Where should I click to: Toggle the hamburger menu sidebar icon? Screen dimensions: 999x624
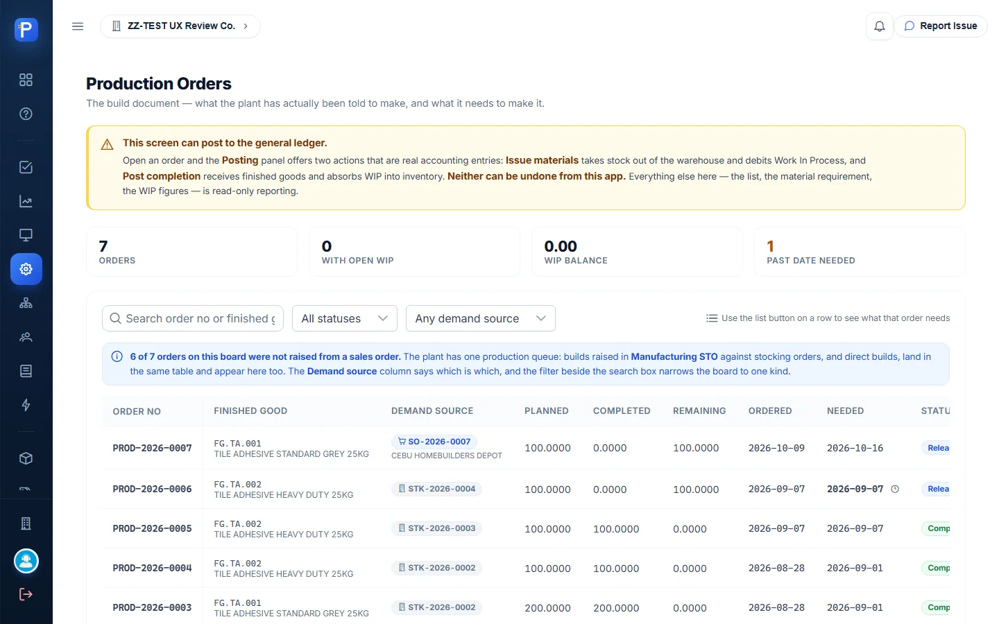[x=78, y=26]
